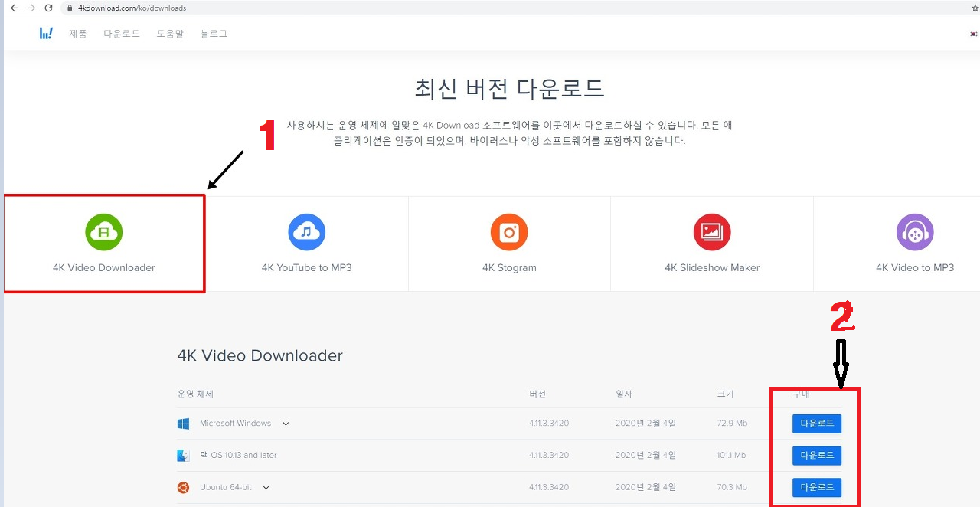This screenshot has height=507, width=980.
Task: Download the Mac OS 10.13 version
Action: click(817, 456)
